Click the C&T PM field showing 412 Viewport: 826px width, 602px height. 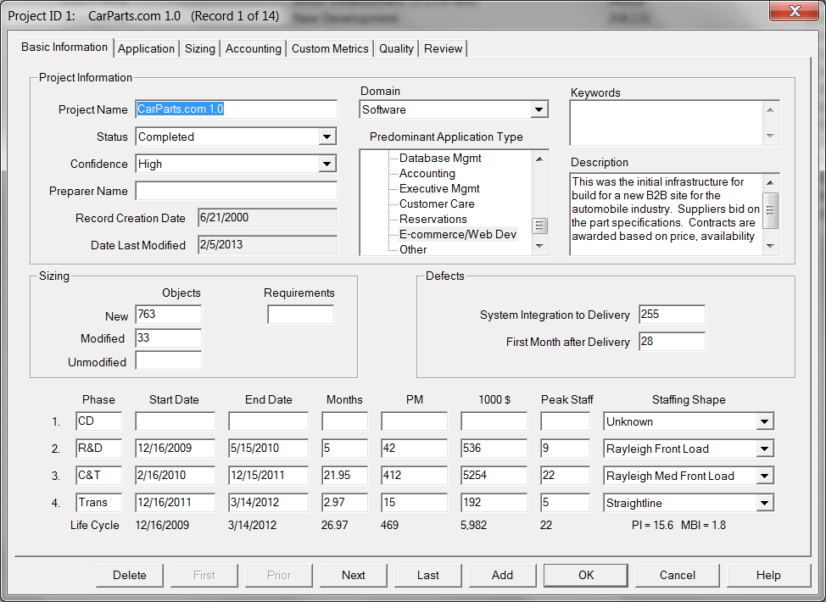pos(414,475)
